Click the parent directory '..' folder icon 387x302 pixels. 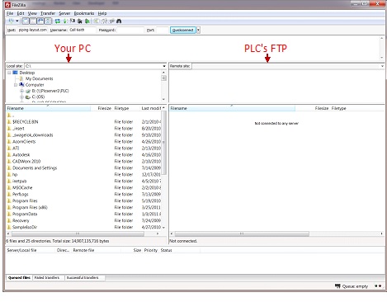(9, 116)
